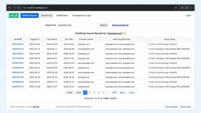Open Privacy Policy link
The image size is (201, 113).
coord(186,107)
